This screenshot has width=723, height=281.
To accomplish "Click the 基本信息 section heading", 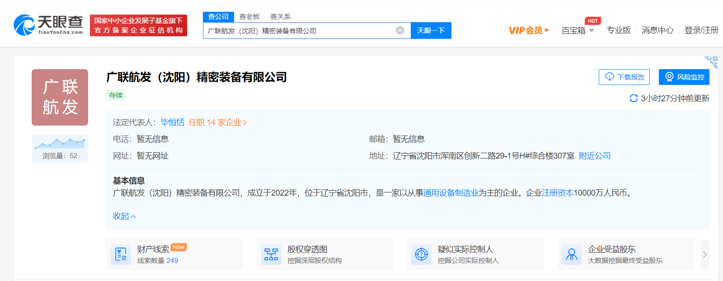I will tap(129, 181).
